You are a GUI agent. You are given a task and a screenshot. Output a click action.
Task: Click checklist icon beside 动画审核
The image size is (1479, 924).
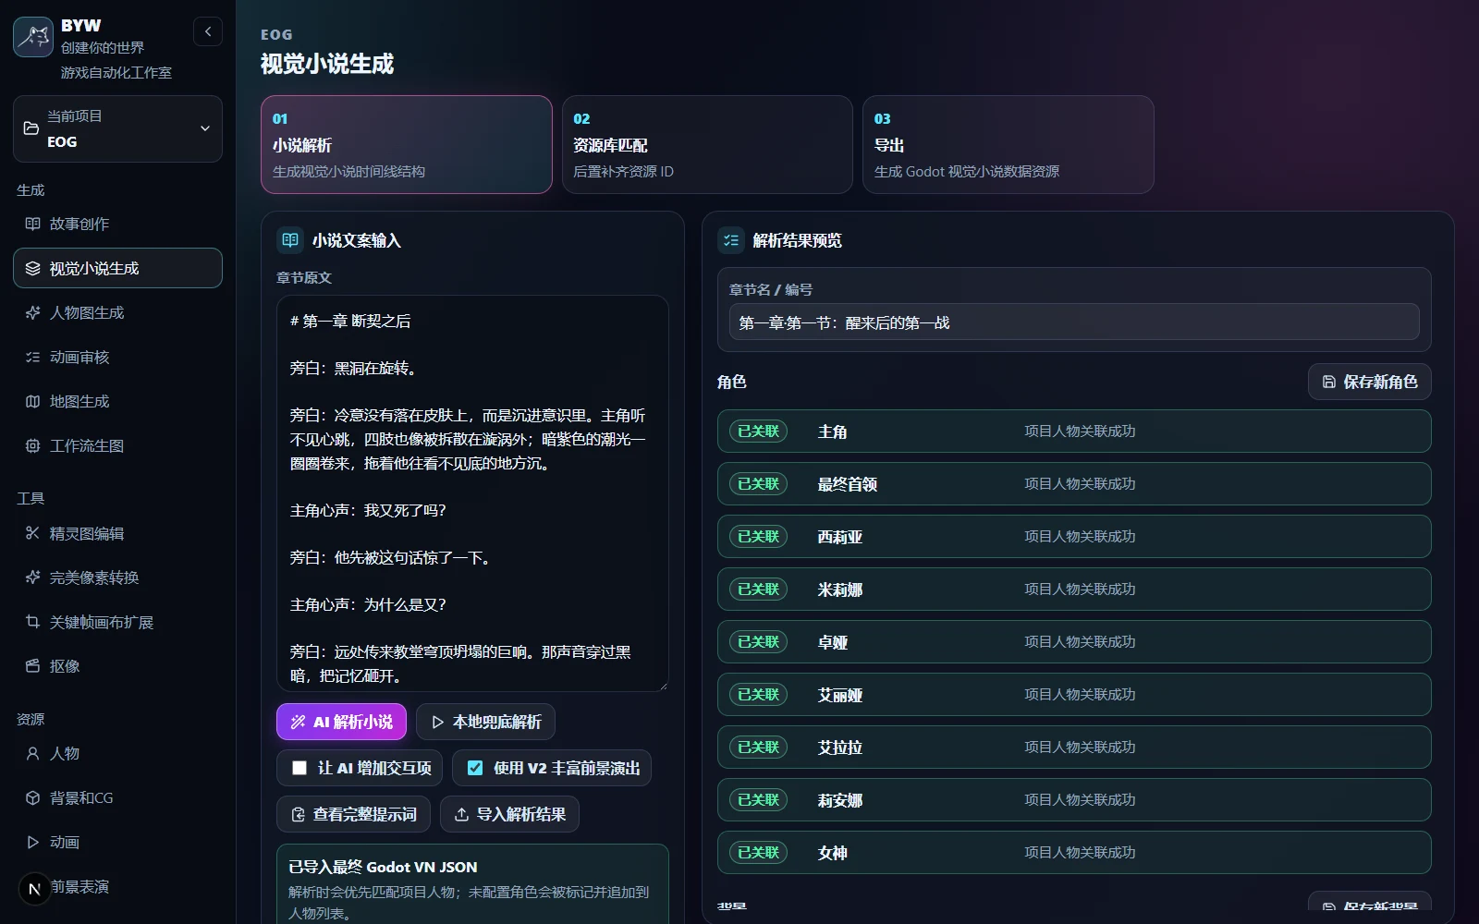[32, 357]
